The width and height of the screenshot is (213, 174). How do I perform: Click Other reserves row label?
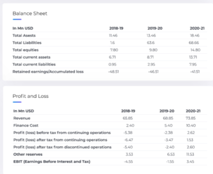(x=28, y=155)
